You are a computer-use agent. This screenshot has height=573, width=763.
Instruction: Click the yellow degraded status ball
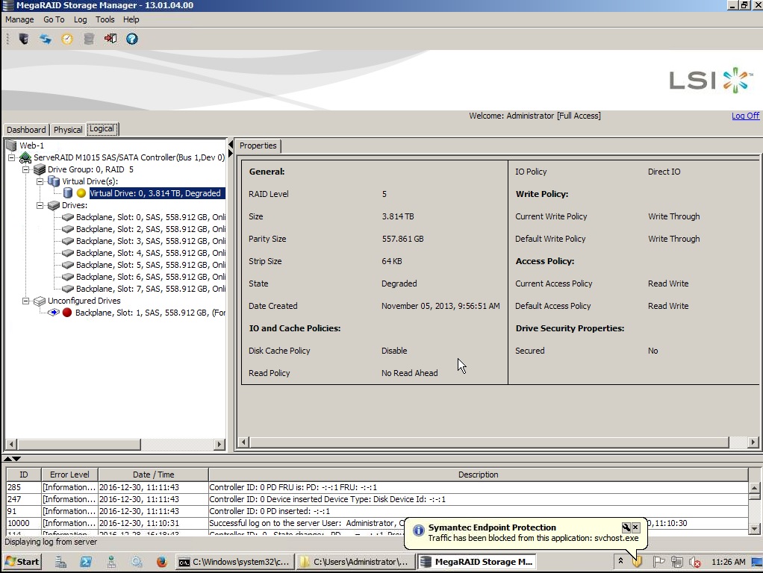tap(81, 193)
